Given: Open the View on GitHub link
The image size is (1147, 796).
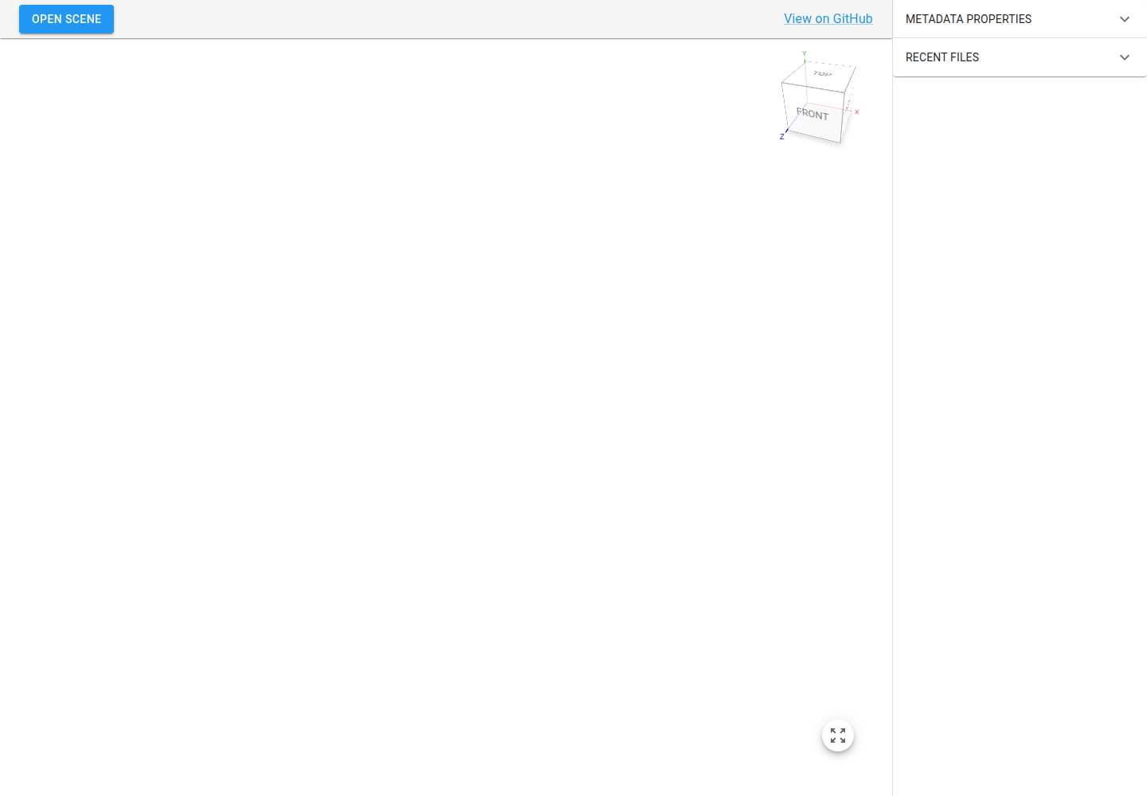Looking at the screenshot, I should pos(828,19).
